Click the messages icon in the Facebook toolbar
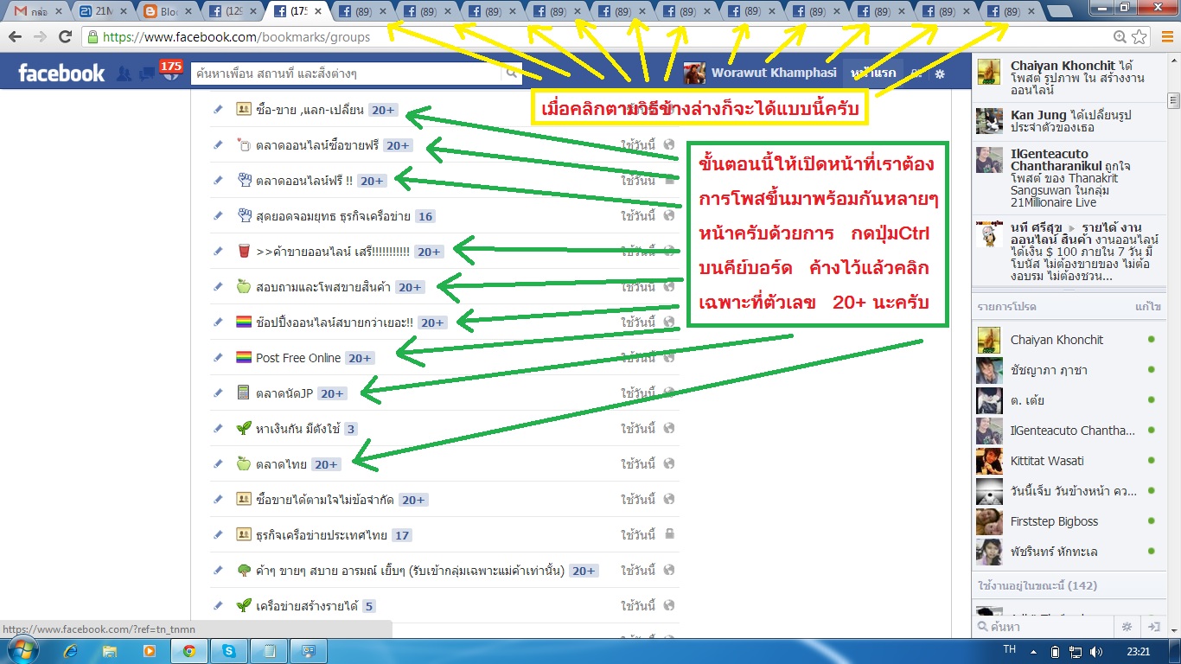The width and height of the screenshot is (1181, 664). pyautogui.click(x=147, y=73)
